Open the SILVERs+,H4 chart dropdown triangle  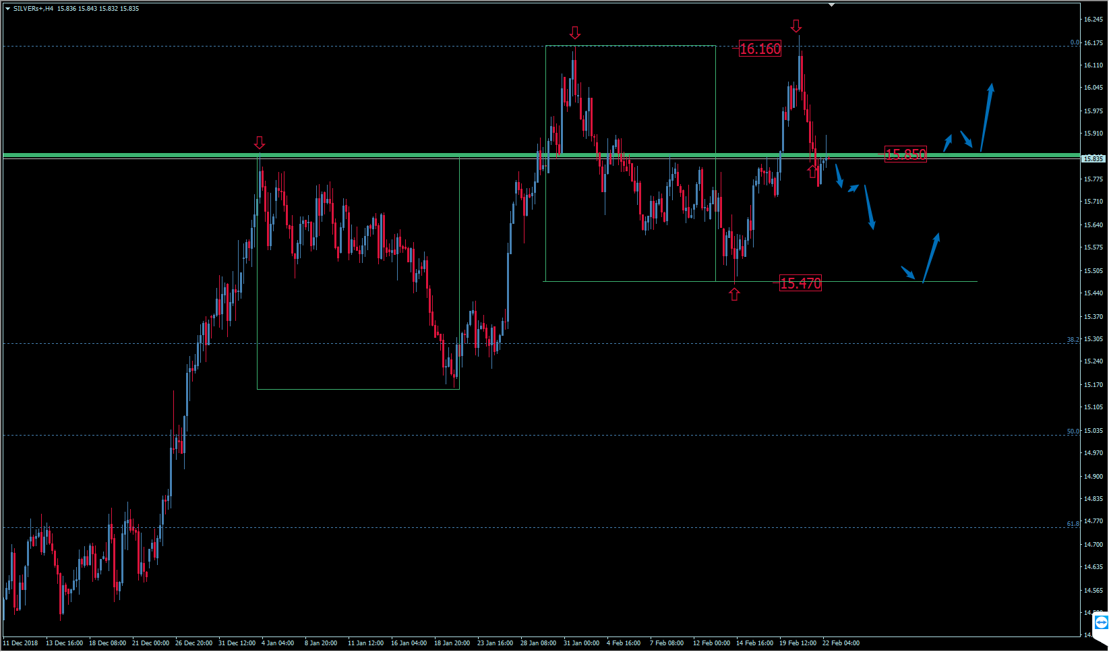7,9
